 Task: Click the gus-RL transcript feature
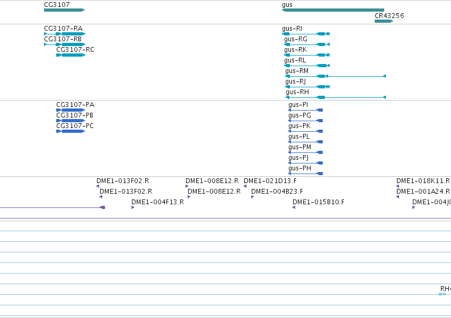click(x=307, y=66)
